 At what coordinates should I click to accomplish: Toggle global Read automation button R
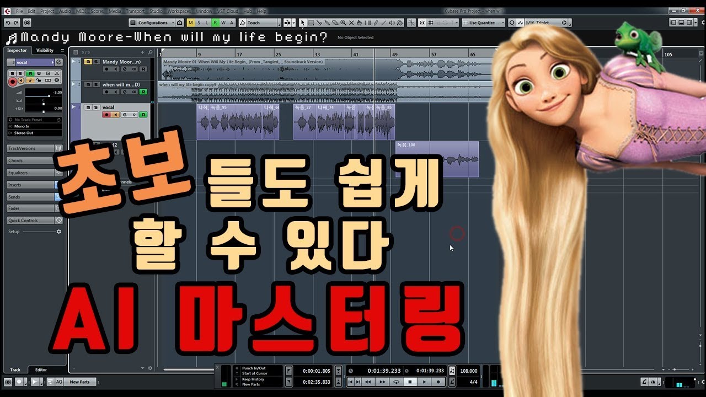pos(216,23)
